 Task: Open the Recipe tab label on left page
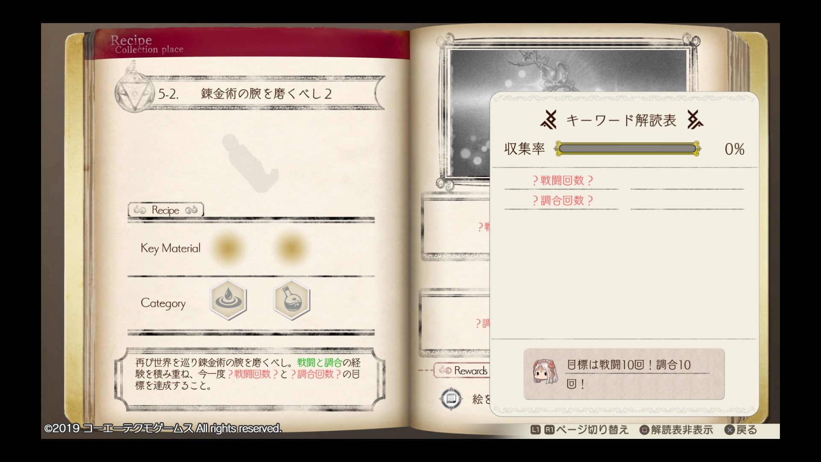tap(165, 210)
